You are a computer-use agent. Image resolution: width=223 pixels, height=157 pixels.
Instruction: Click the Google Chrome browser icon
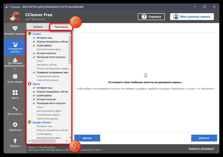pos(29,122)
